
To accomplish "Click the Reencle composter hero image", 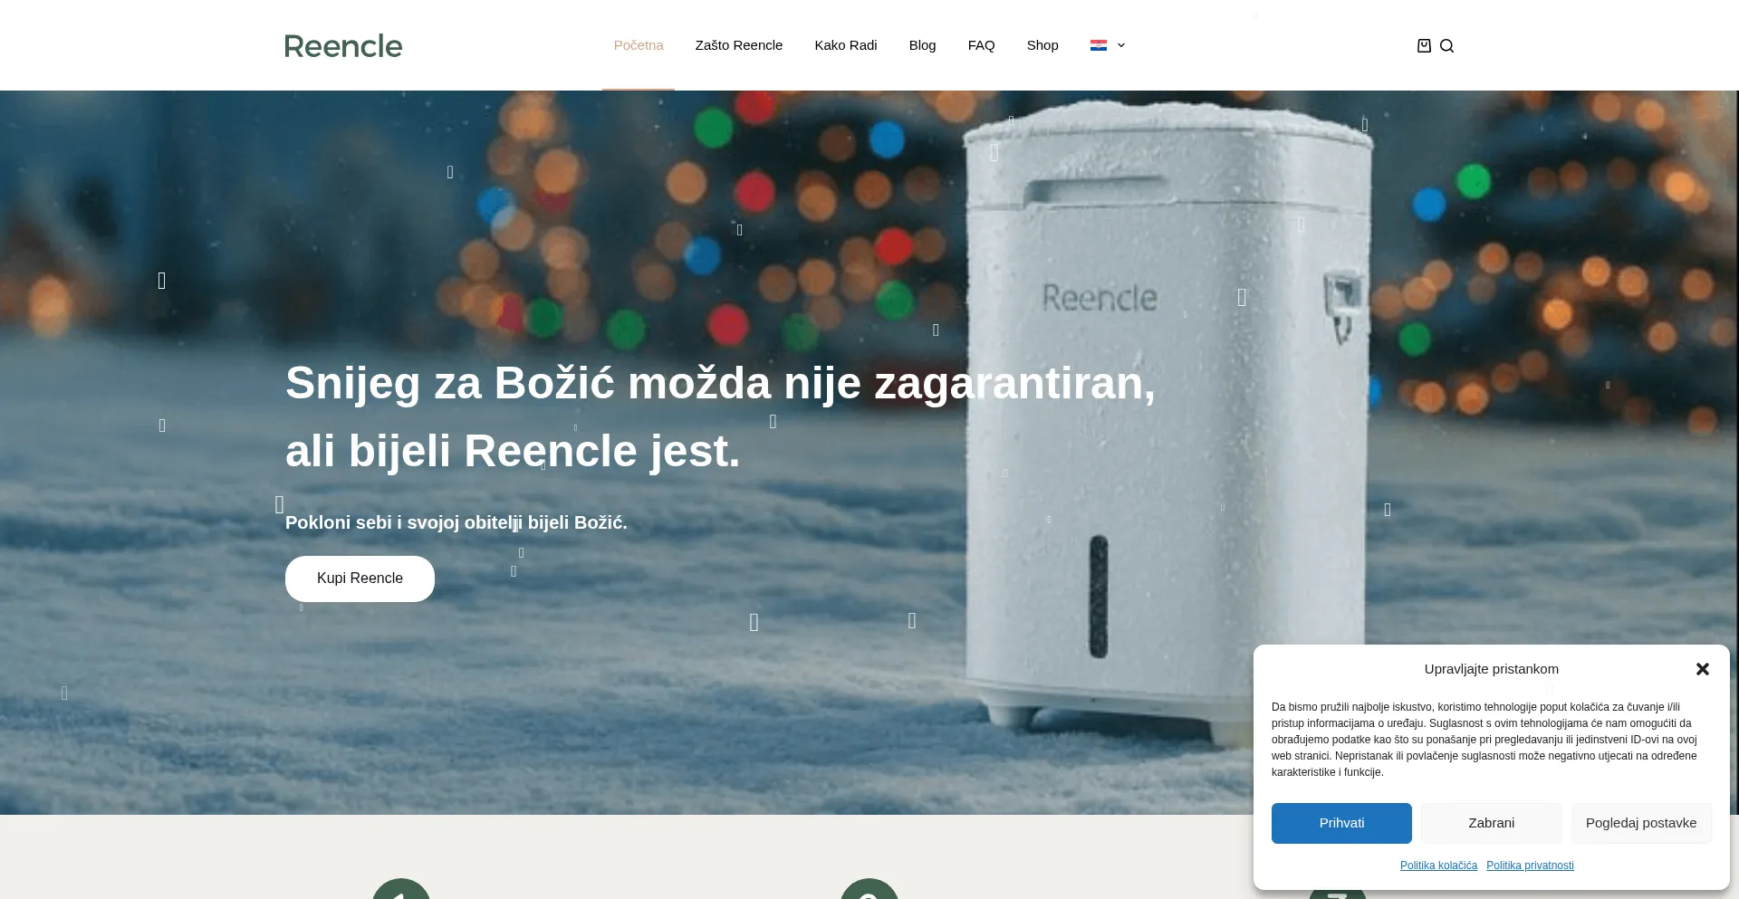I will coord(1168,416).
